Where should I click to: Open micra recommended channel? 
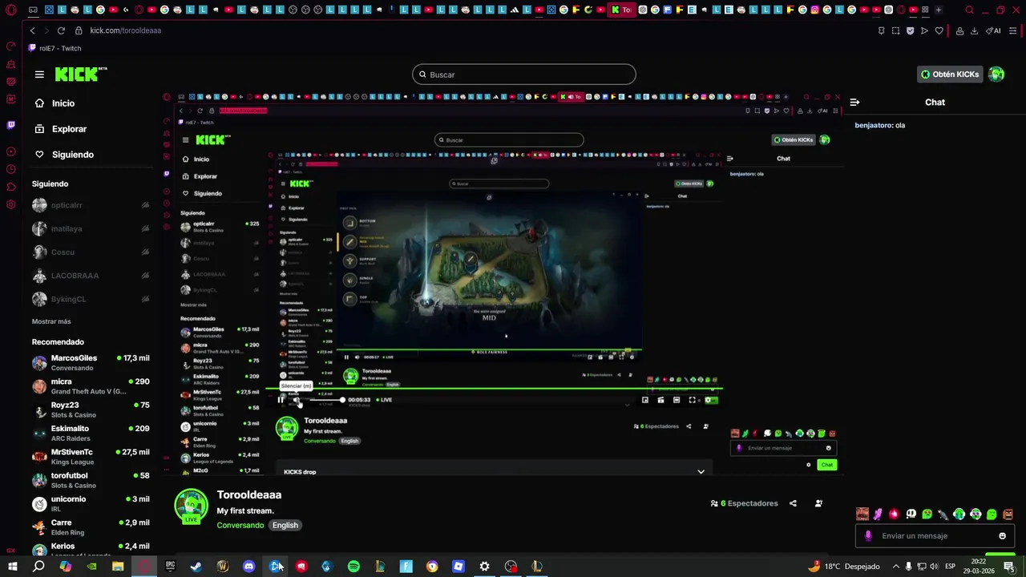click(x=91, y=386)
